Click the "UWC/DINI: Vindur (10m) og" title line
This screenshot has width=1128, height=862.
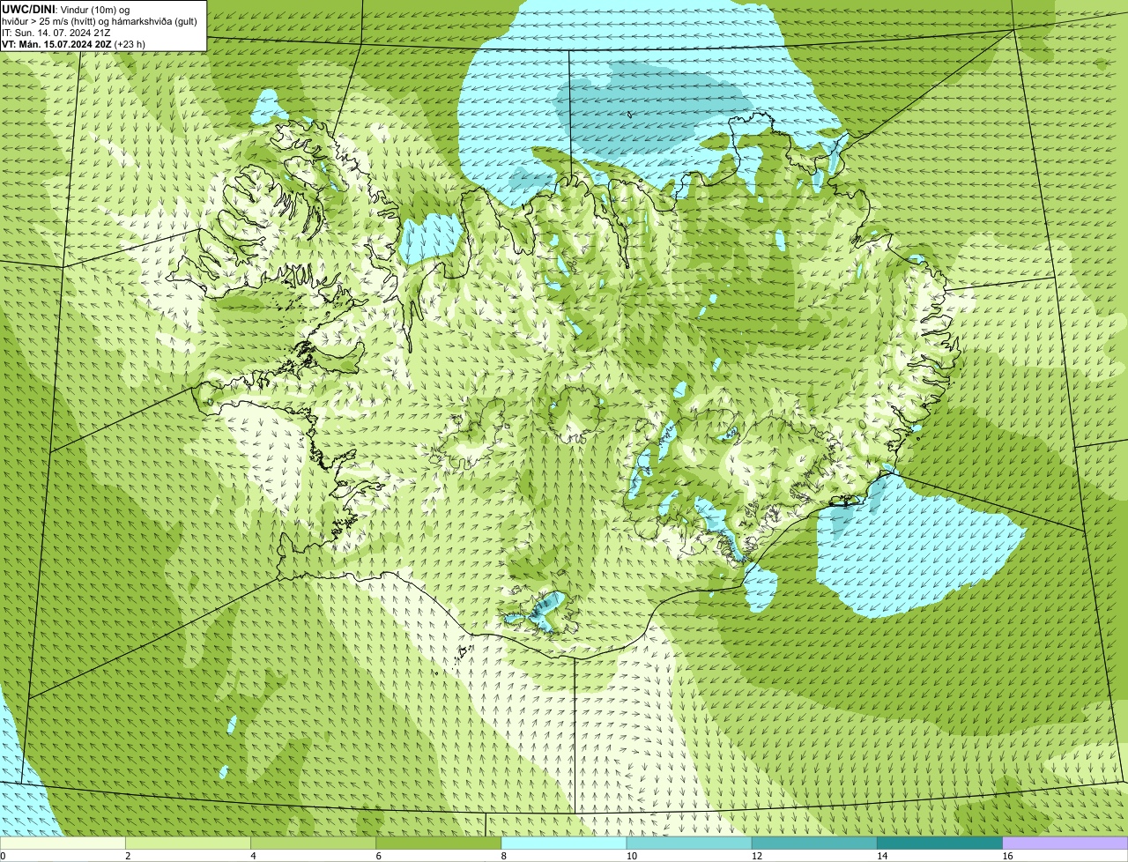click(x=66, y=9)
